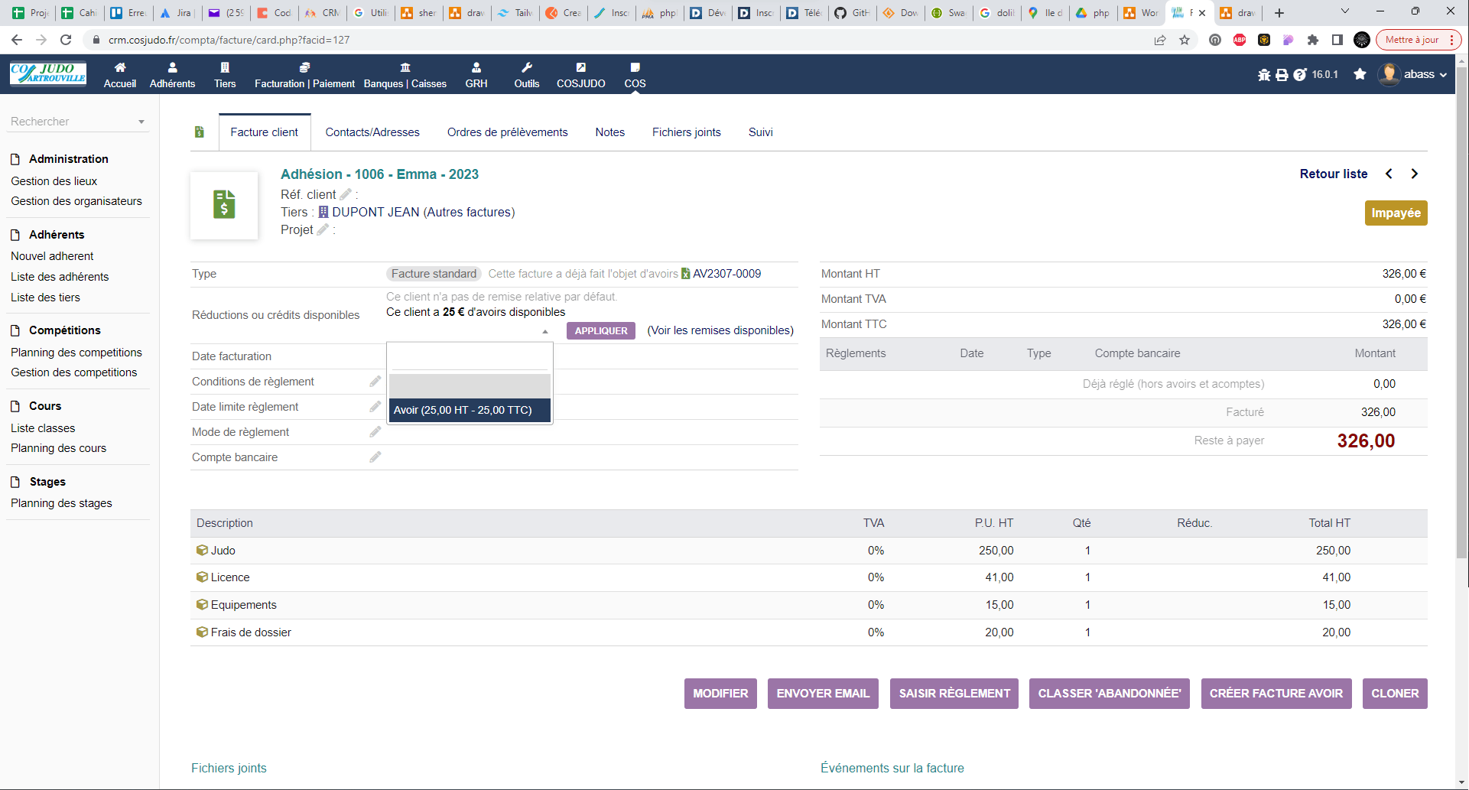Click the browser address bar URL

(x=229, y=40)
